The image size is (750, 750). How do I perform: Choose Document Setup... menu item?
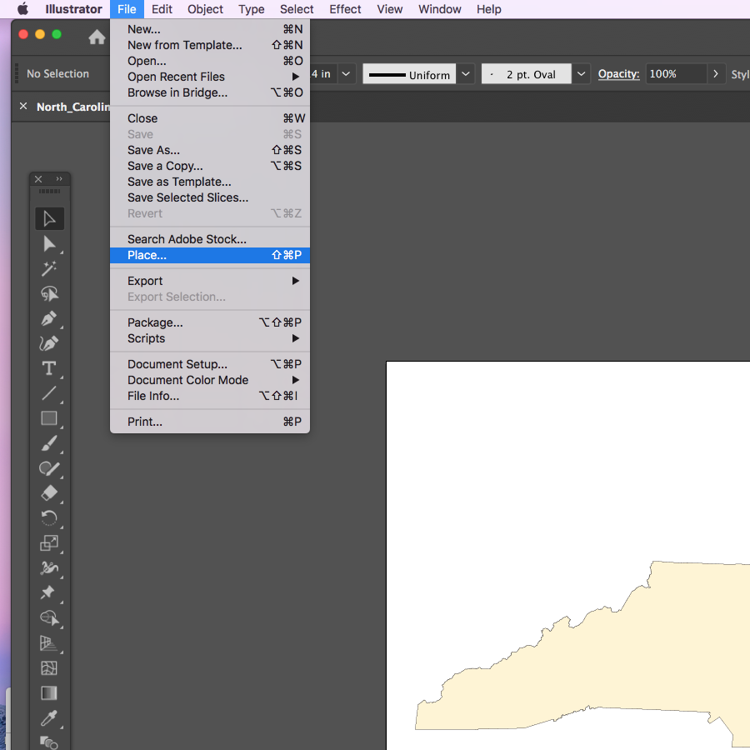coord(209,364)
